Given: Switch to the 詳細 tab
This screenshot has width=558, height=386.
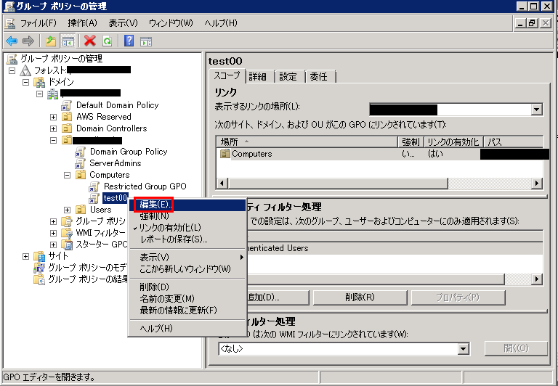Looking at the screenshot, I should [258, 76].
